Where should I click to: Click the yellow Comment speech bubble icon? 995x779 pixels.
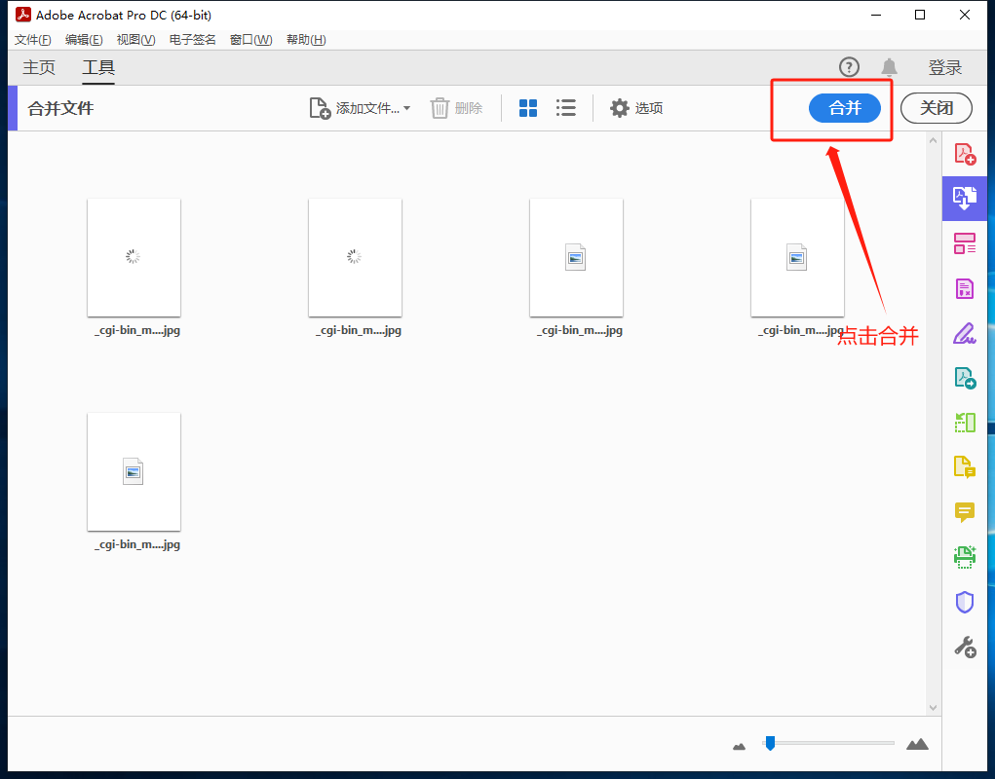pos(964,512)
